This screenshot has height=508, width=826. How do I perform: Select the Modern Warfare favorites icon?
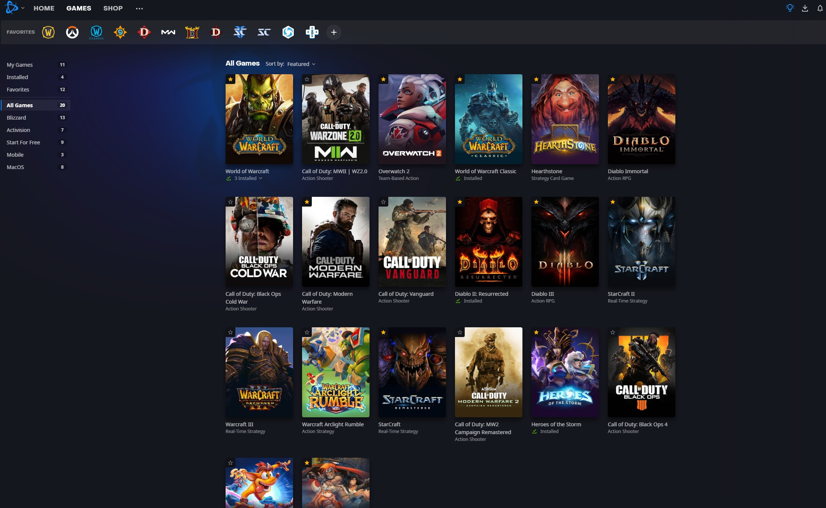tap(168, 32)
